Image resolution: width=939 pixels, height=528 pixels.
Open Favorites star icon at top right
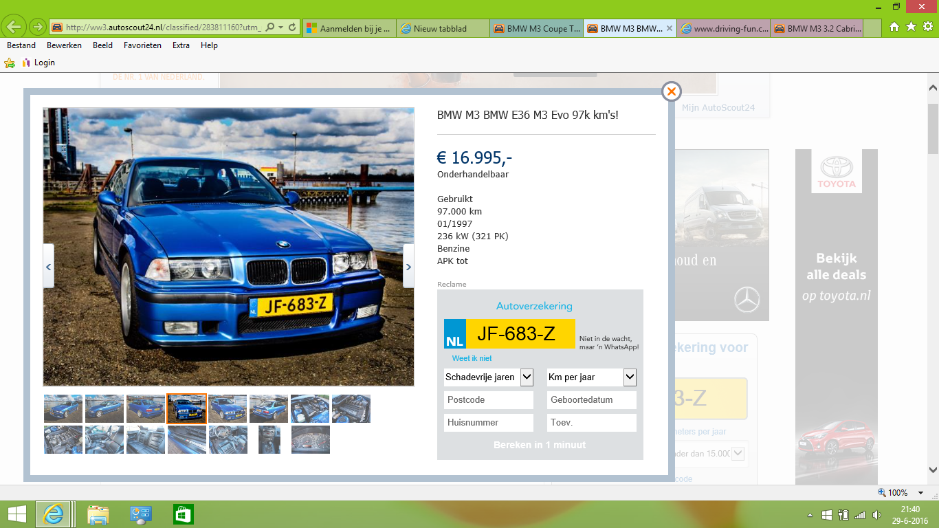click(x=911, y=27)
